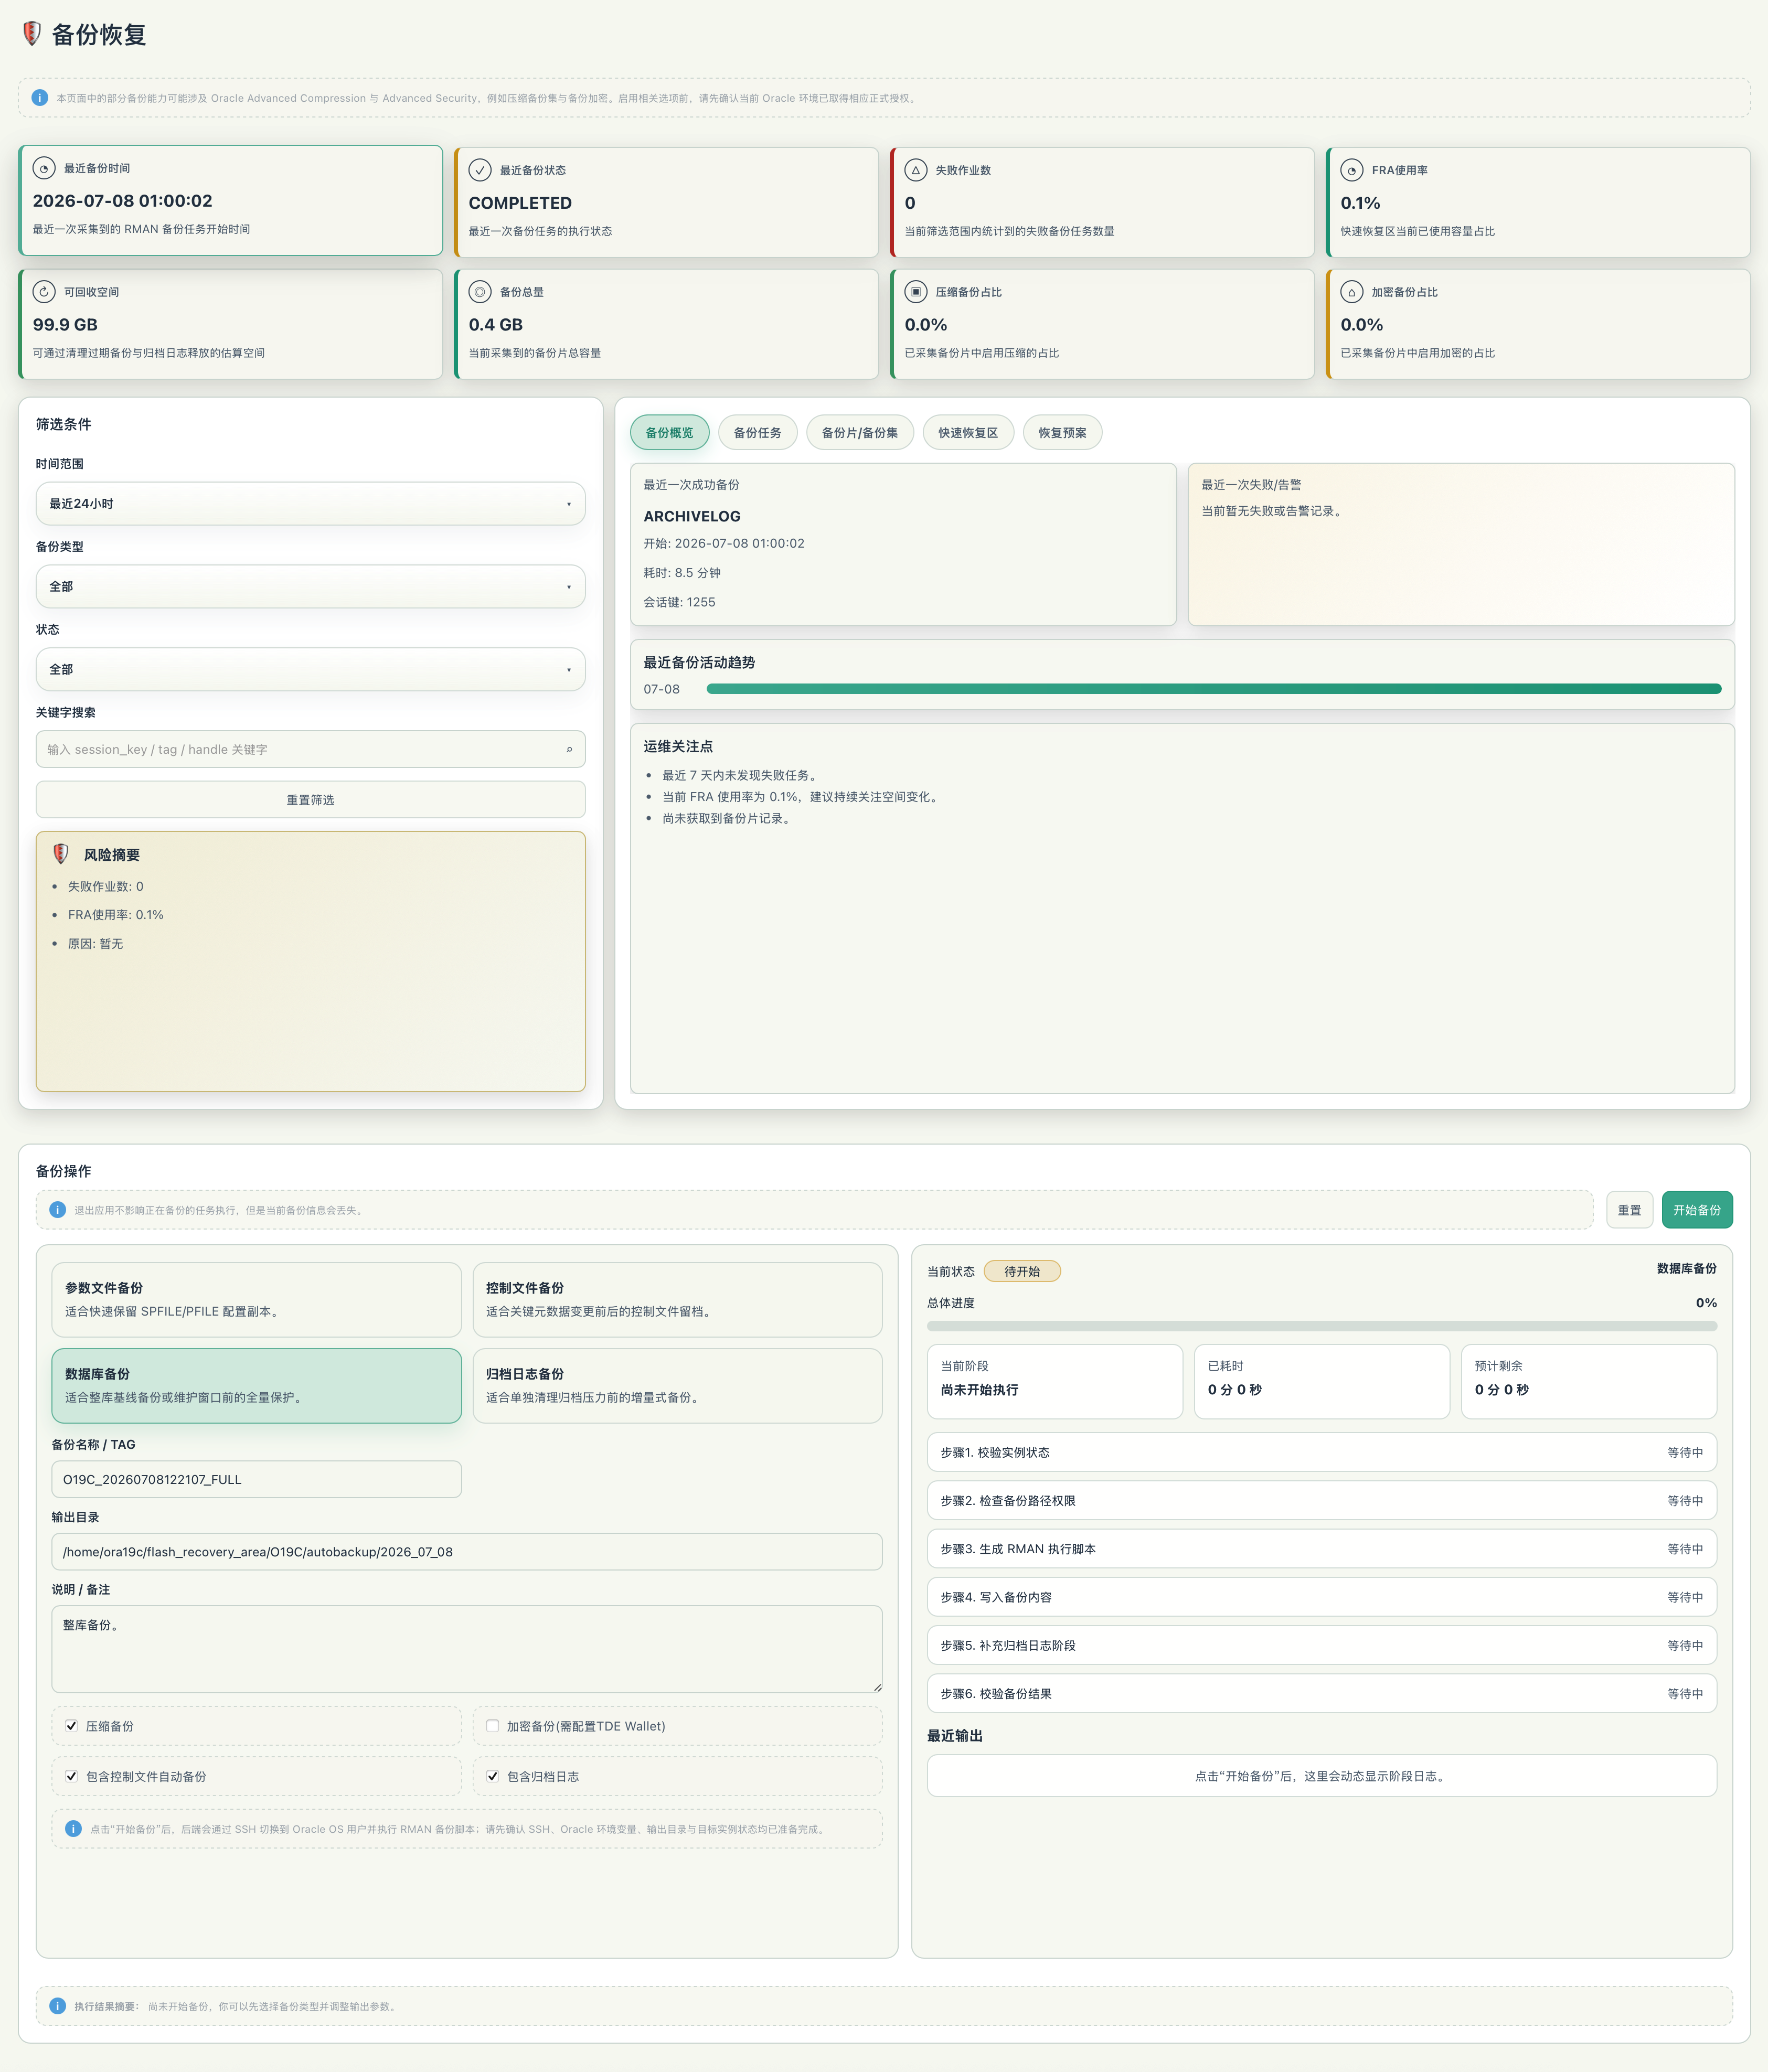Image resolution: width=1768 pixels, height=2072 pixels.
Task: Click the lock icon on 加密备份占比 card
Action: (x=1352, y=292)
